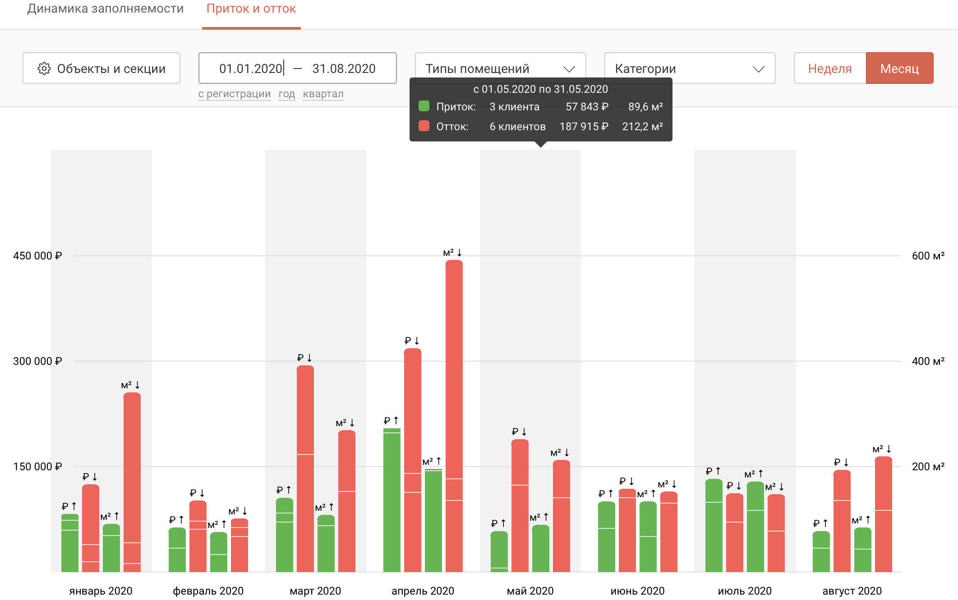The width and height of the screenshot is (958, 600).
Task: Select the Месяц period toggle
Action: click(899, 68)
